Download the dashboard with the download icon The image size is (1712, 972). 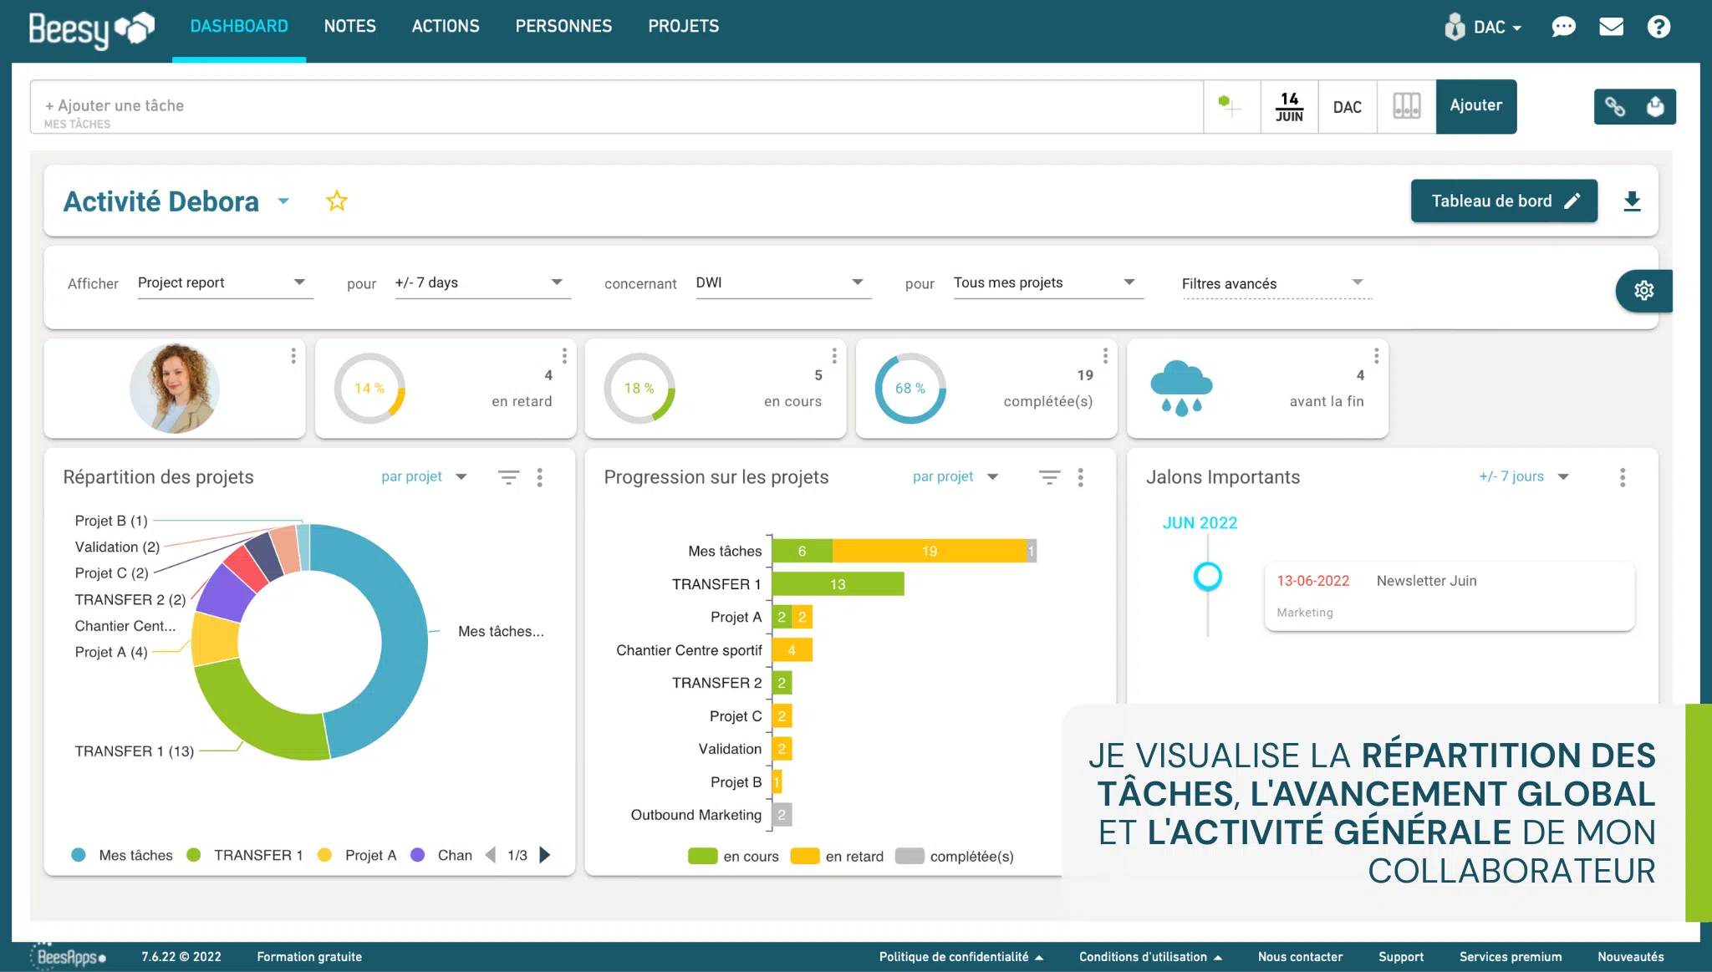tap(1631, 201)
